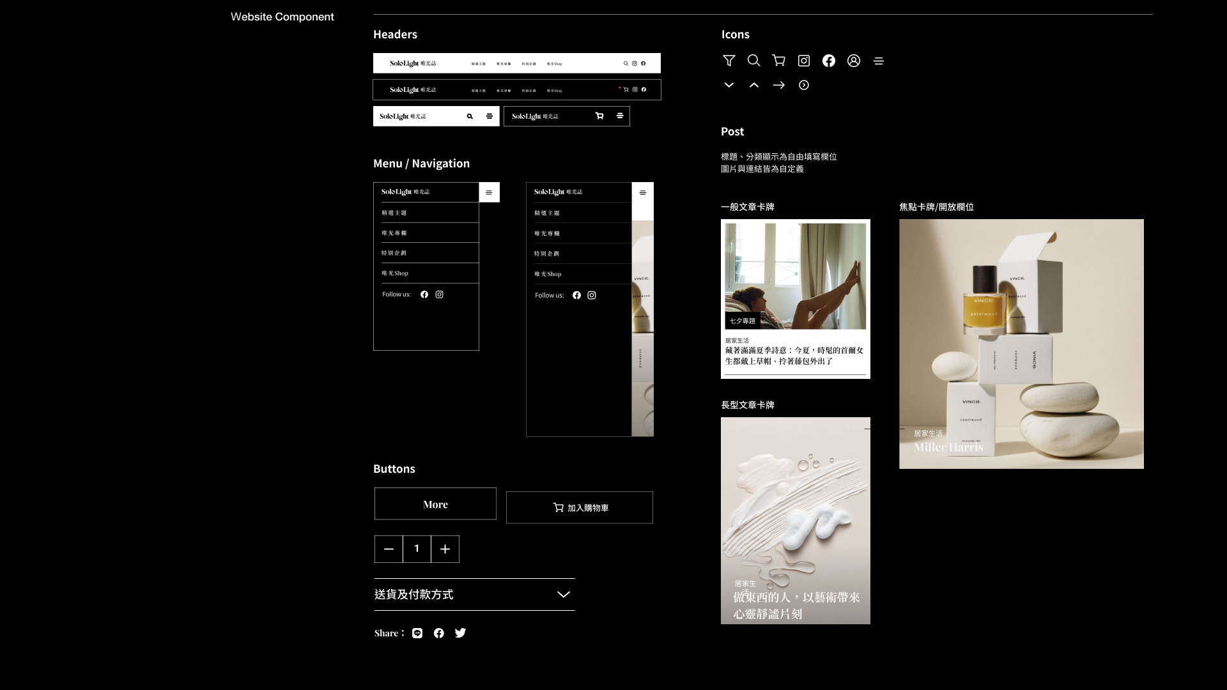This screenshot has height=690, width=1227.
Task: Click the chevron-up icon under Icons
Action: (x=753, y=85)
